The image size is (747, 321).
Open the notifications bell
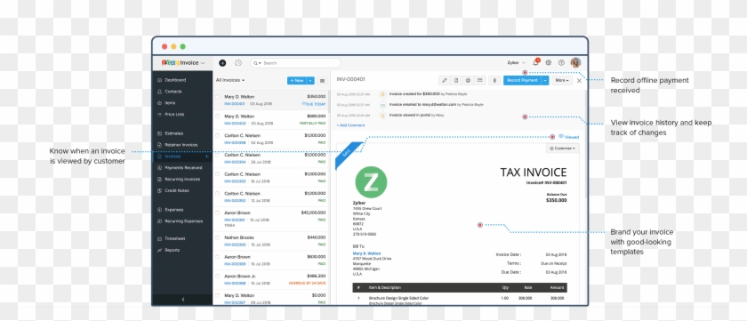pyautogui.click(x=535, y=62)
